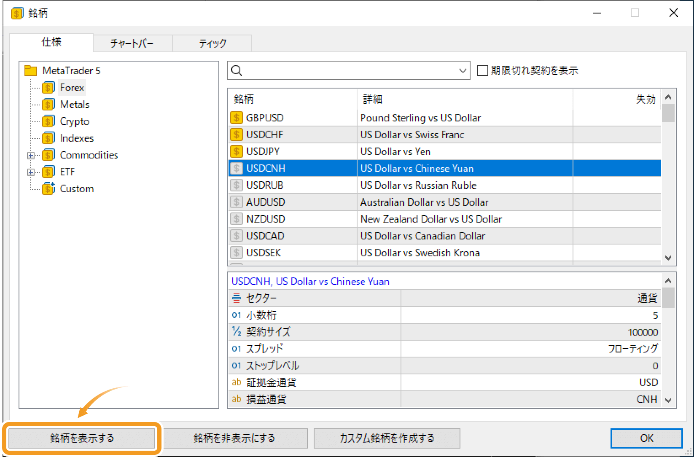Click details panel scrollbar down arrow
This screenshot has width=694, height=457.
click(668, 400)
